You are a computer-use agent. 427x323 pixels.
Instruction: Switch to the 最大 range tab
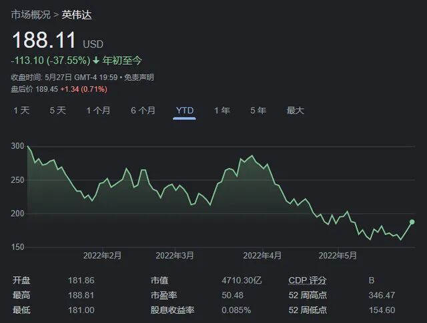(x=295, y=111)
